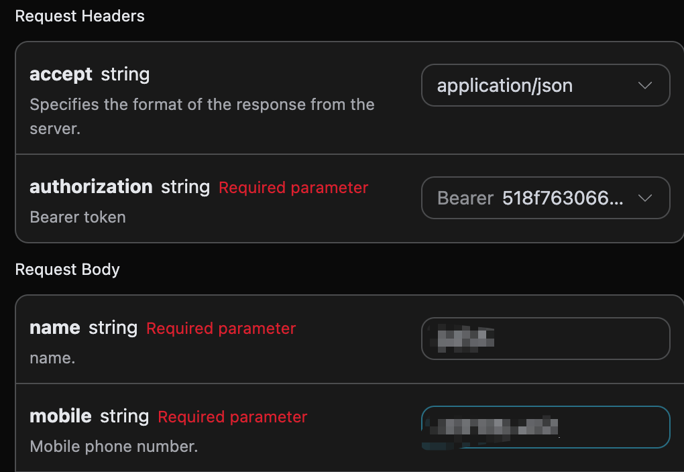This screenshot has height=472, width=684.
Task: Click the chevron arrow in the accept dropdown
Action: point(645,86)
